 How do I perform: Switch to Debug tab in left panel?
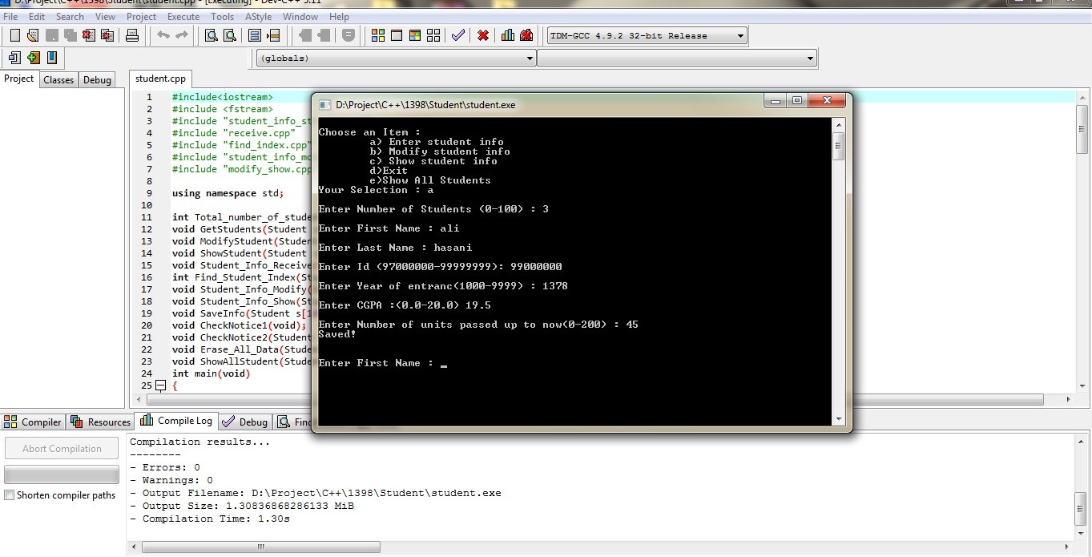coord(98,80)
